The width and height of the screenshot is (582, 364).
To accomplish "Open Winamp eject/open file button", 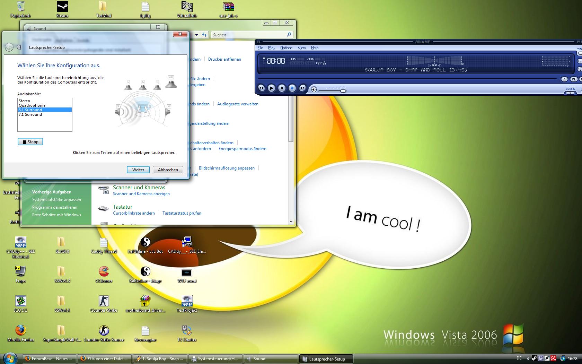I will pyautogui.click(x=564, y=79).
